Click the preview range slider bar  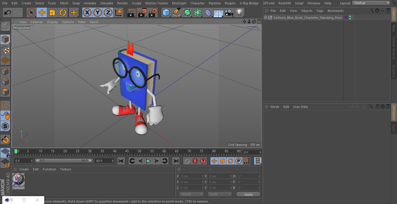pos(64,161)
